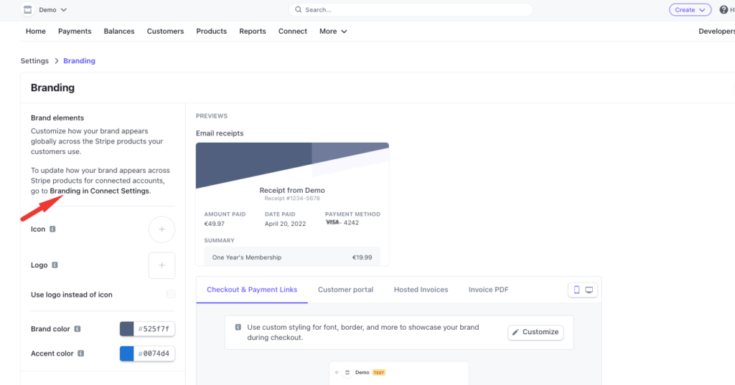Open the Payments section
The width and height of the screenshot is (735, 385).
click(x=75, y=31)
